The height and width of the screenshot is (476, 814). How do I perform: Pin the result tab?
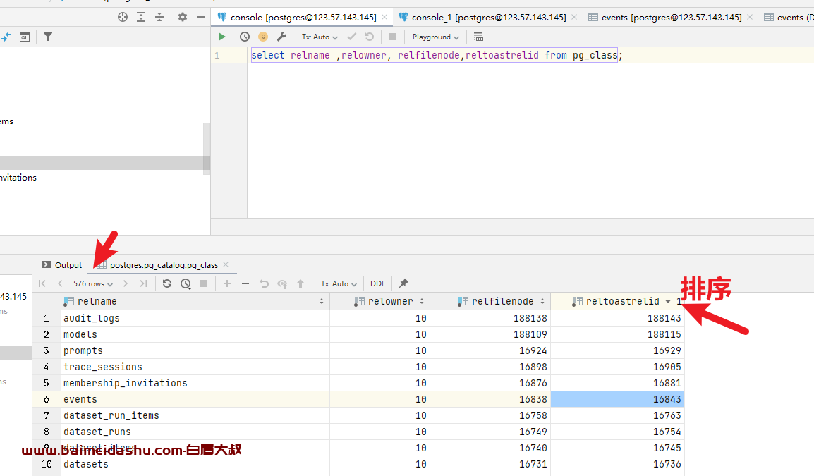(x=403, y=283)
